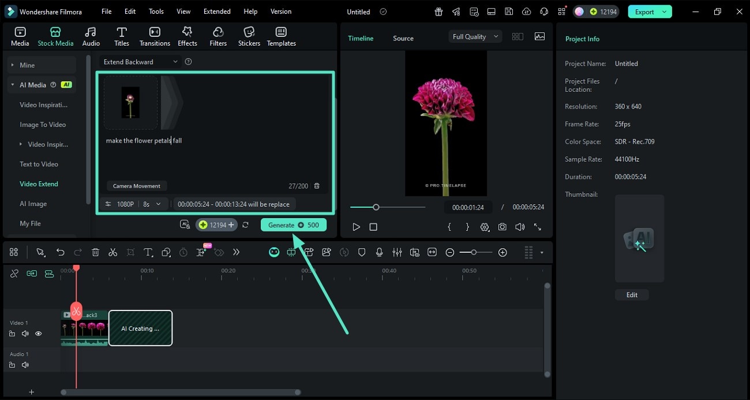Click the Generate button
The width and height of the screenshot is (750, 400).
(293, 225)
